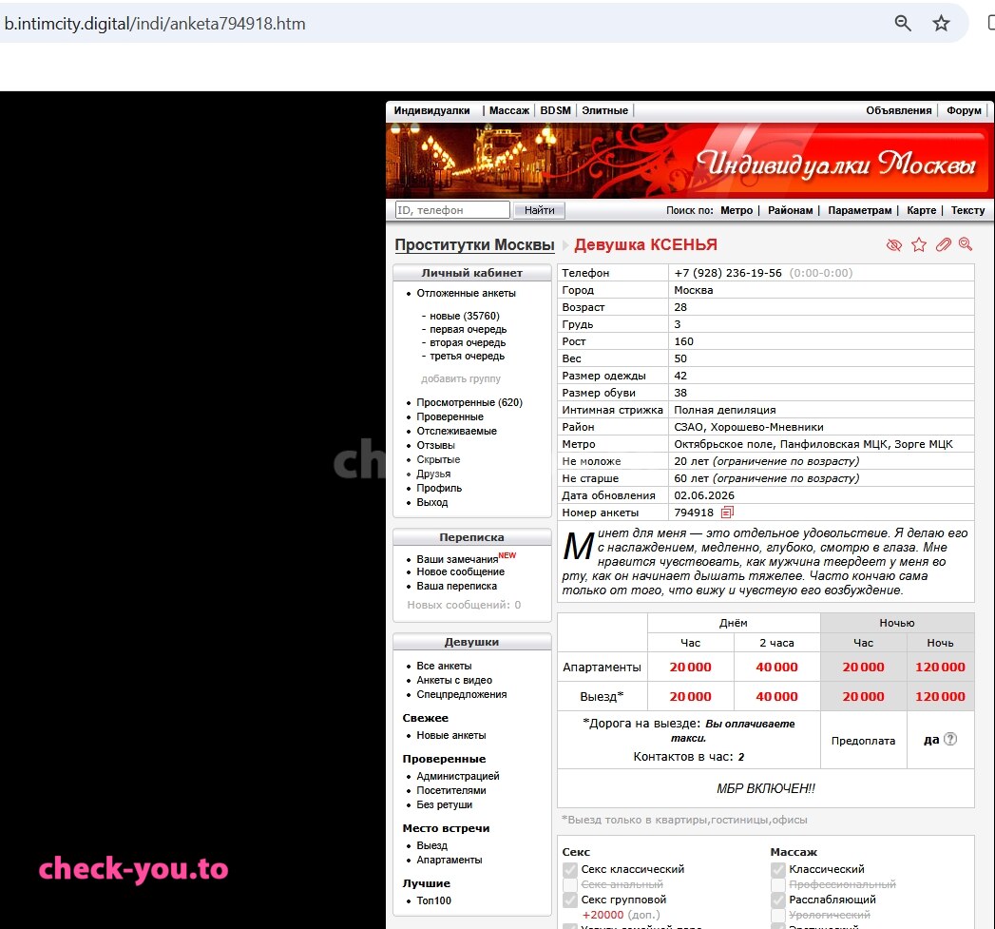
Task: Click the hide profile eye icon
Action: [894, 245]
